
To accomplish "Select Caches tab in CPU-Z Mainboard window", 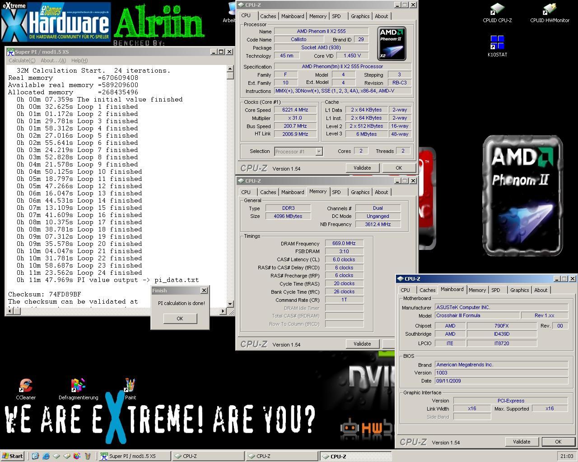I will pos(427,290).
